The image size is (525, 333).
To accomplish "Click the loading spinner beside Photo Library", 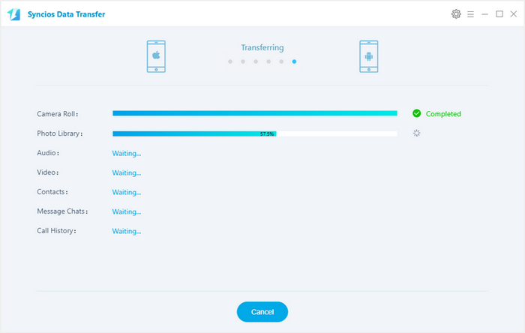I will click(x=417, y=133).
